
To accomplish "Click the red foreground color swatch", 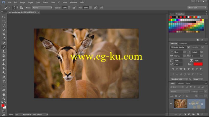I will pos(3,105).
